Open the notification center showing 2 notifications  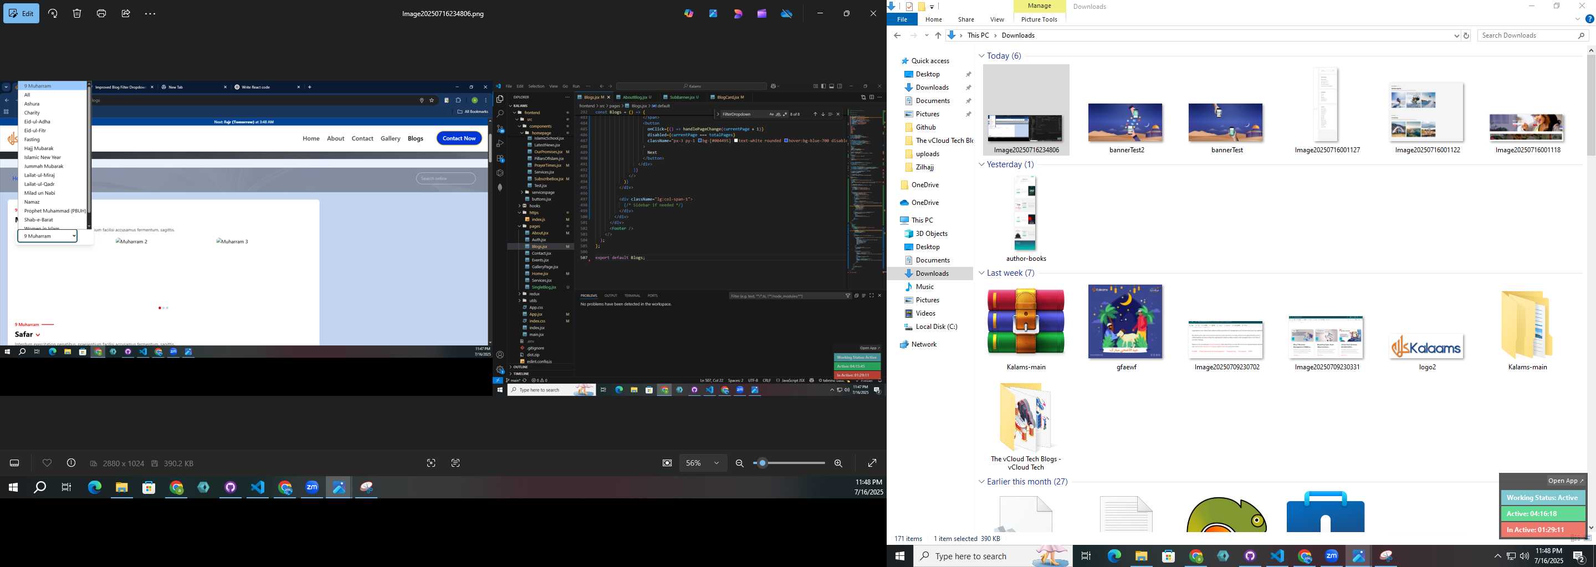[x=1579, y=556]
